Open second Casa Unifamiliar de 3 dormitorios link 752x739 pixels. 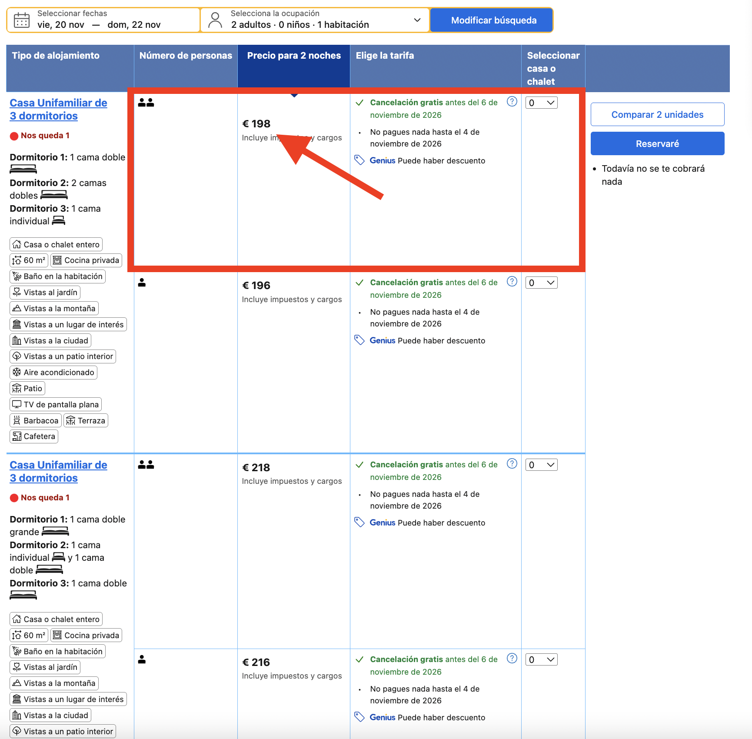tap(58, 471)
